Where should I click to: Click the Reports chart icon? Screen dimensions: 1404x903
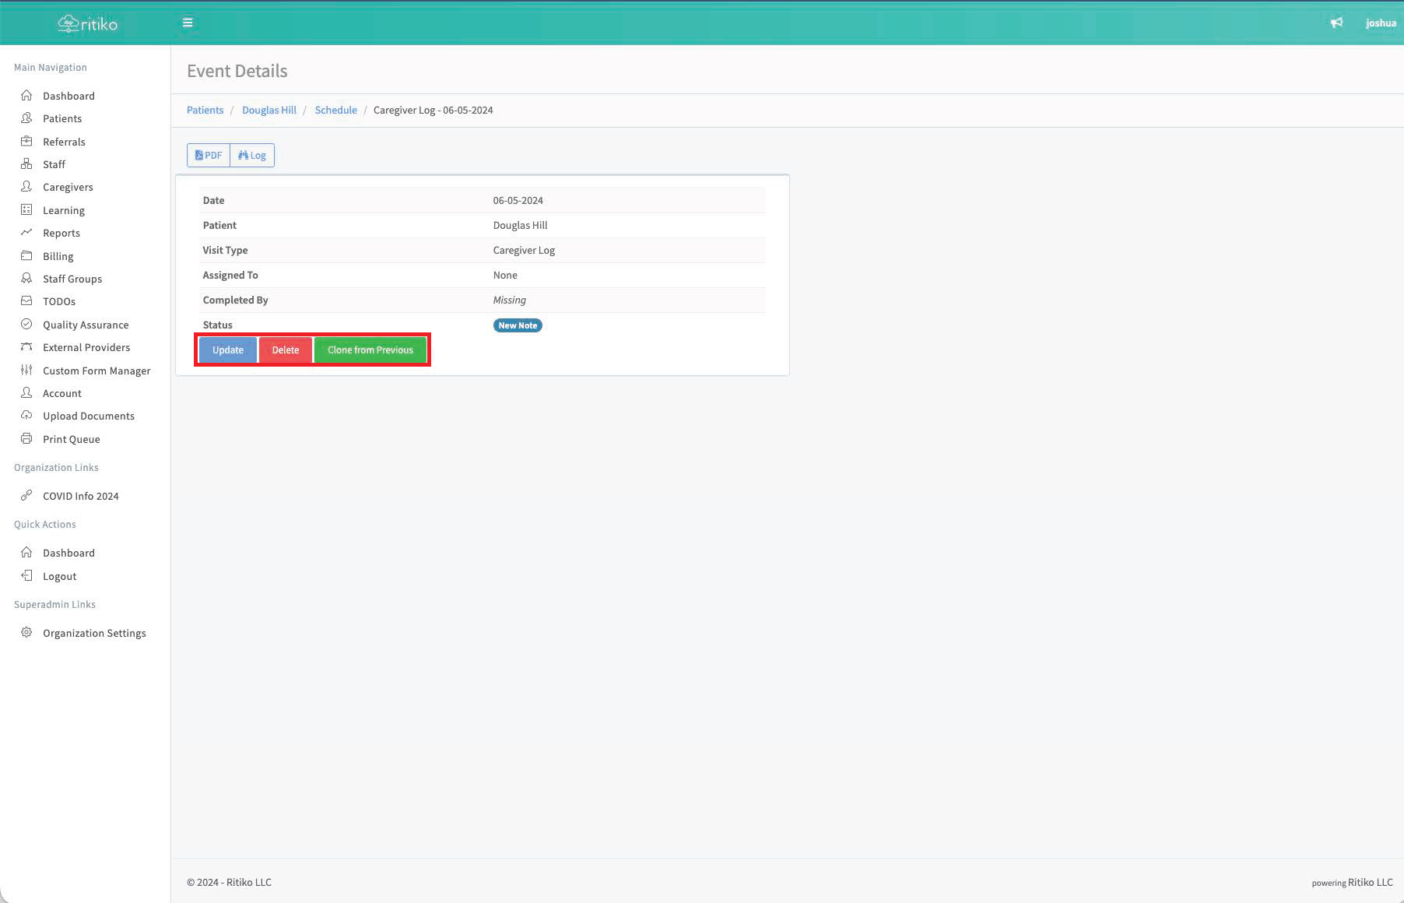tap(26, 233)
